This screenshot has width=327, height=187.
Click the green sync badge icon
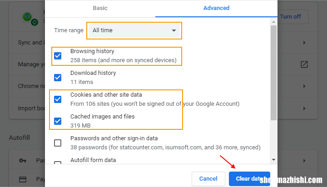[x=35, y=22]
